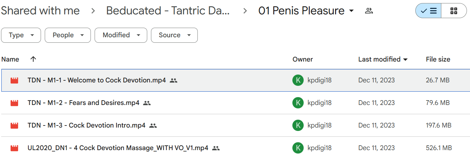Go to Shared with me breadcrumb
Viewport: 470px width, 159px height.
point(40,11)
